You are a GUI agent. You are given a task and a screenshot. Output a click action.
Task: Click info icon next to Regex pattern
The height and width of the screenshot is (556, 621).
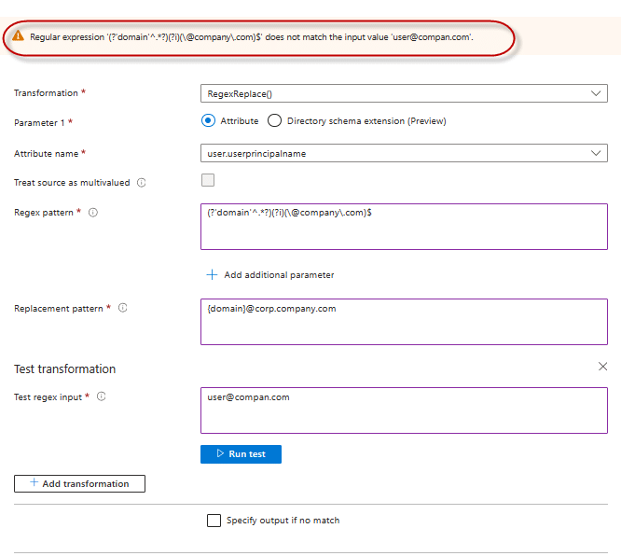93,213
